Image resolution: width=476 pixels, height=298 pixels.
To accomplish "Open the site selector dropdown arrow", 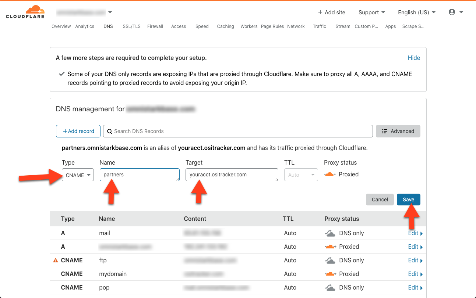I will (x=110, y=12).
